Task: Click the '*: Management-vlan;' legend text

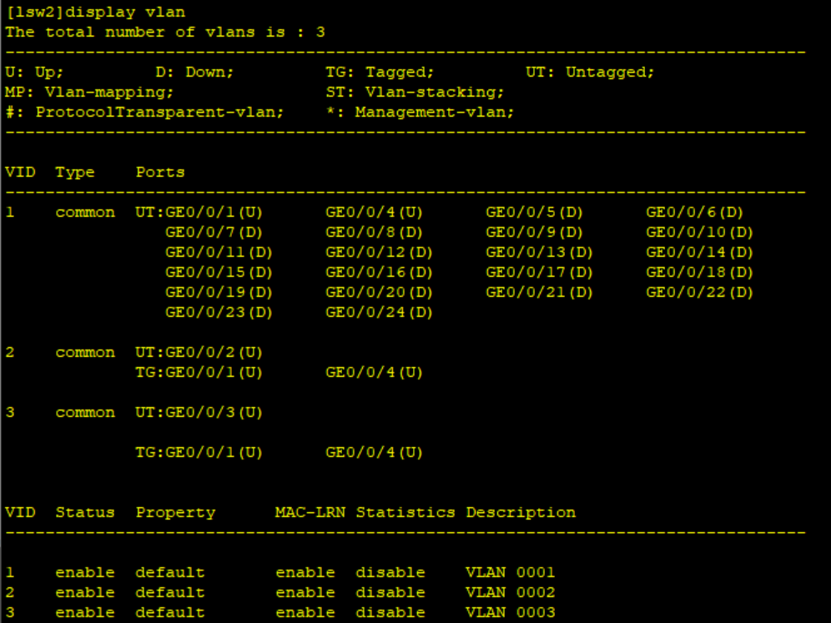Action: pyautogui.click(x=420, y=112)
